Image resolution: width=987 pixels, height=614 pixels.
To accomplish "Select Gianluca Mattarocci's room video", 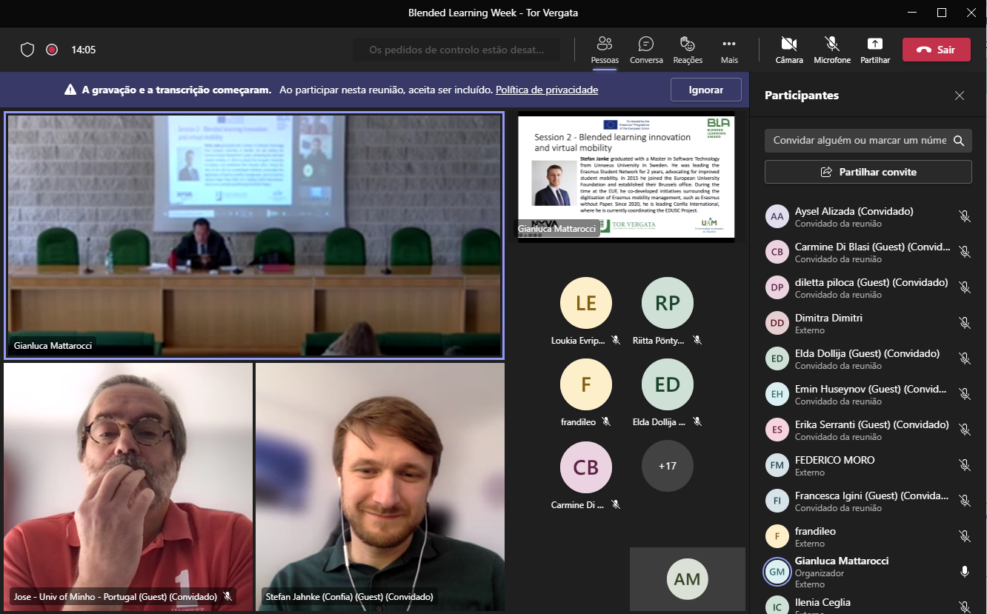I will [254, 236].
